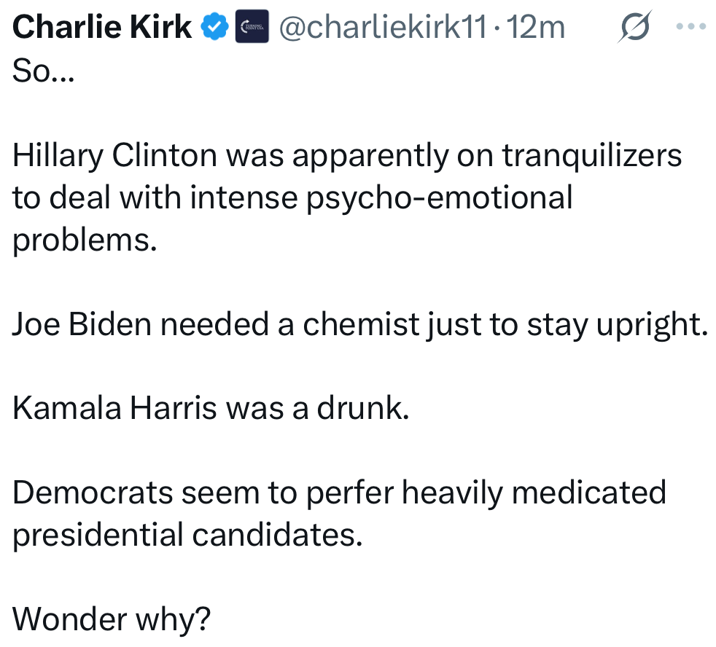This screenshot has width=716, height=647.
Task: Click the sentence beginning "Joe Biden needed"
Action: [360, 325]
